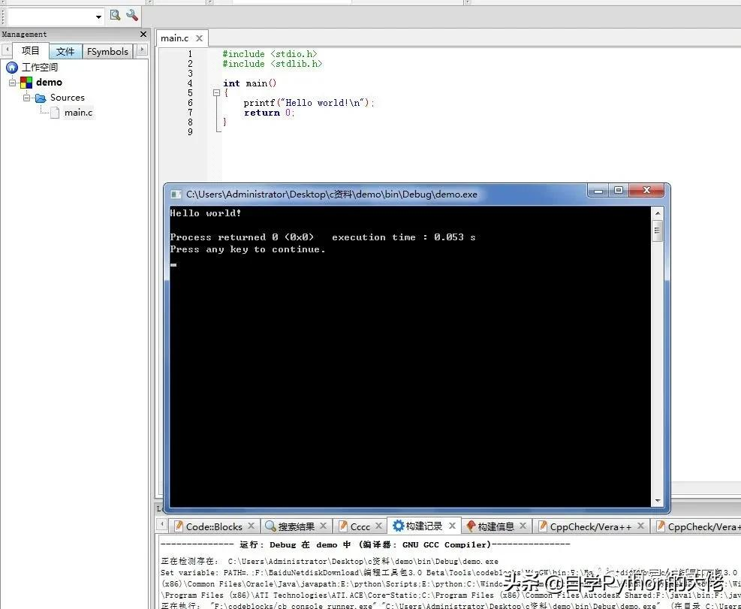Click the 工作空间 home icon
The height and width of the screenshot is (609, 741).
point(12,68)
